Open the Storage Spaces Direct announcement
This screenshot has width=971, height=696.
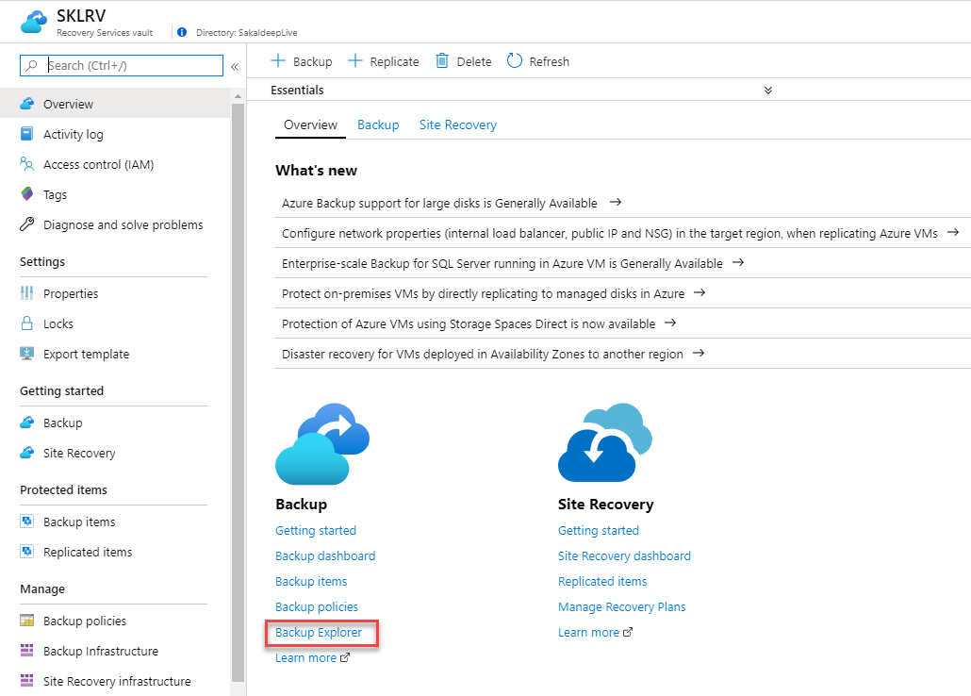pos(479,323)
